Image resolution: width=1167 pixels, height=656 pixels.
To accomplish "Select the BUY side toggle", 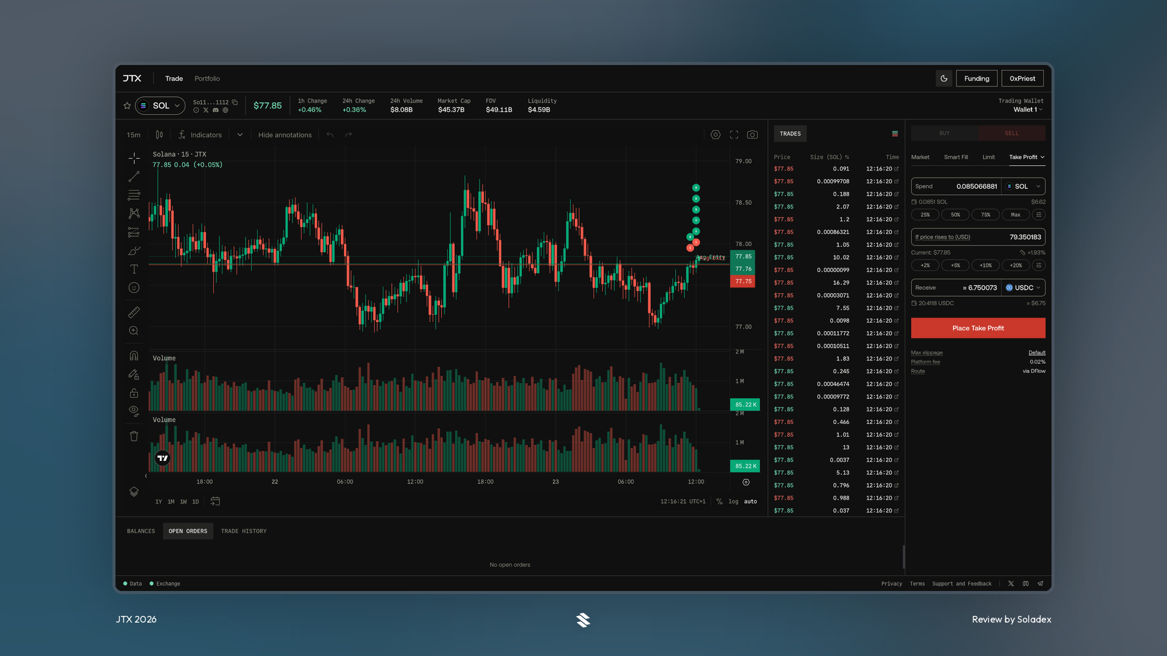I will 945,134.
